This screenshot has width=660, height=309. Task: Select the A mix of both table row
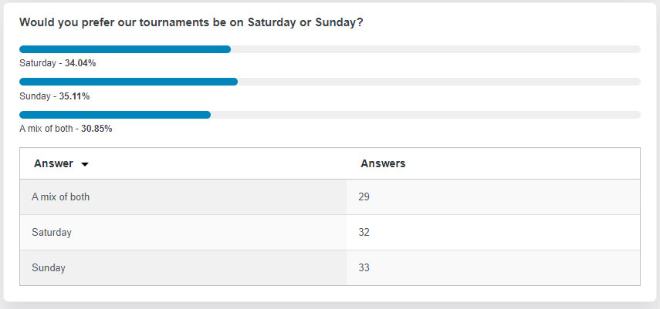coord(330,196)
